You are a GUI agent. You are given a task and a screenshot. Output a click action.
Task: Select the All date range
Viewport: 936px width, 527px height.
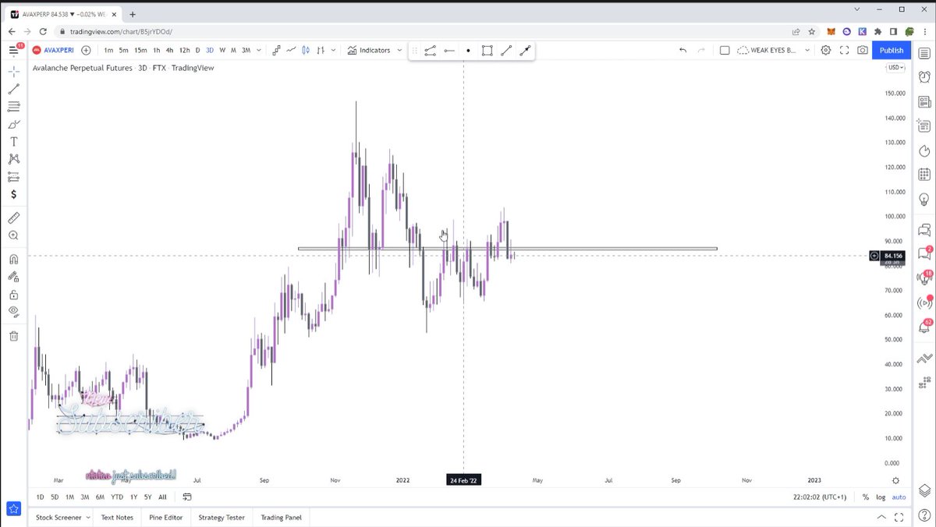162,497
